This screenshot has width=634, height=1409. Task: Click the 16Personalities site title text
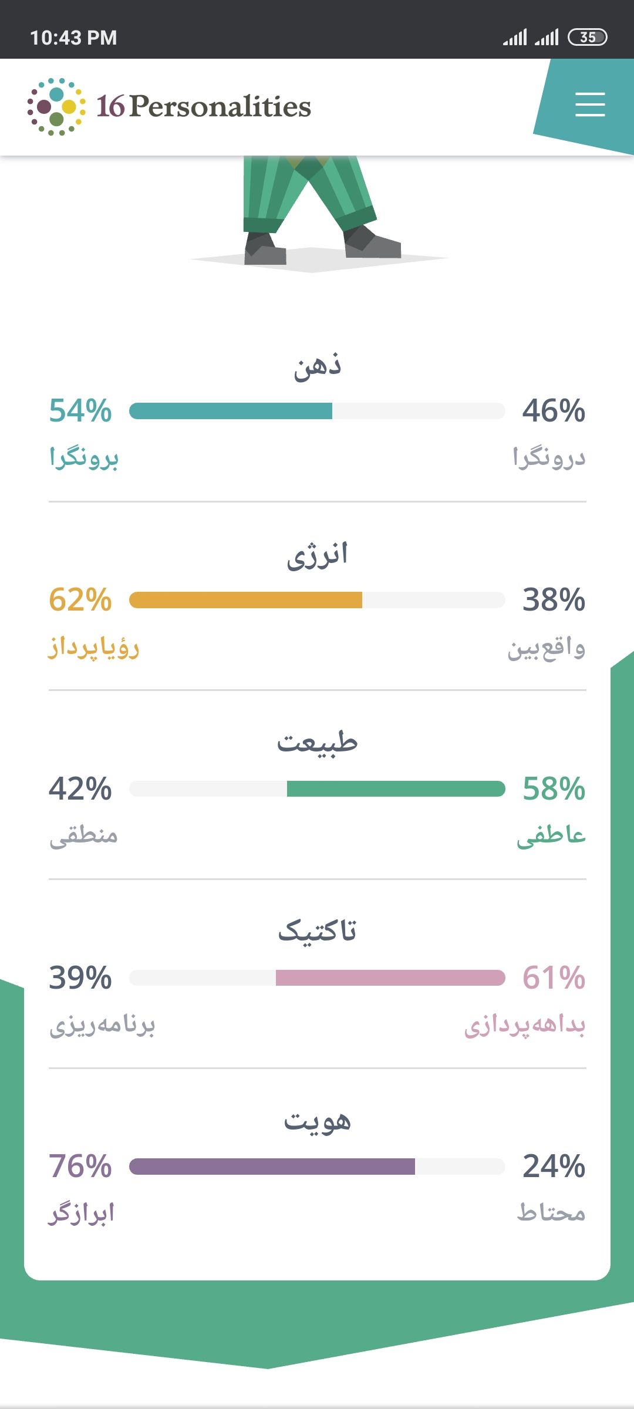[x=204, y=107]
